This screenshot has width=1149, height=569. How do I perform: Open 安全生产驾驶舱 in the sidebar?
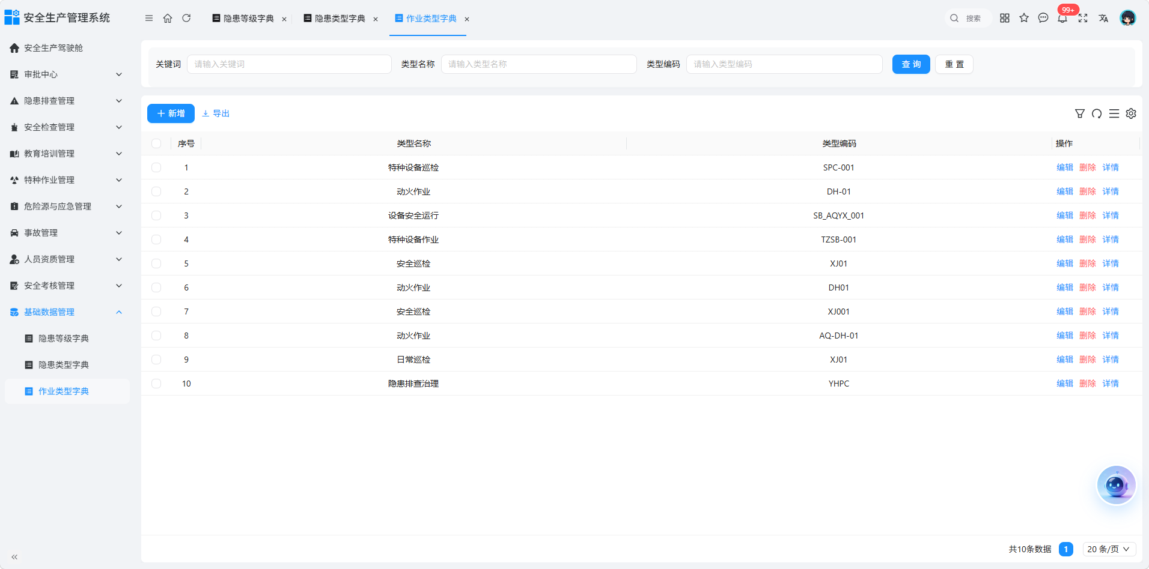pyautogui.click(x=66, y=48)
